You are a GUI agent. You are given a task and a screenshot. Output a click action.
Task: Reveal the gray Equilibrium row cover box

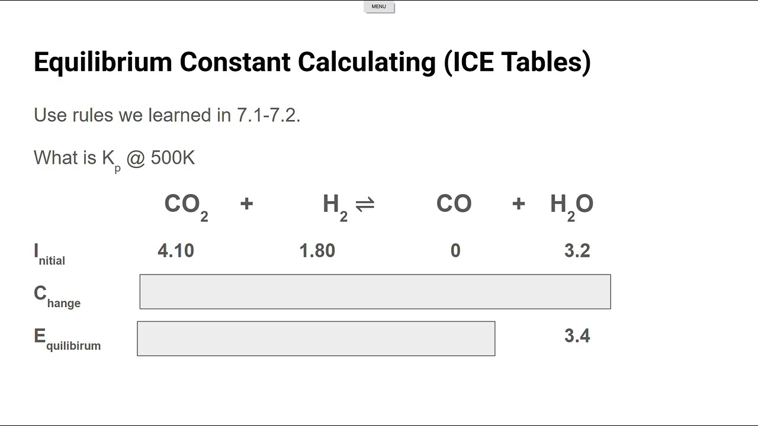point(316,338)
